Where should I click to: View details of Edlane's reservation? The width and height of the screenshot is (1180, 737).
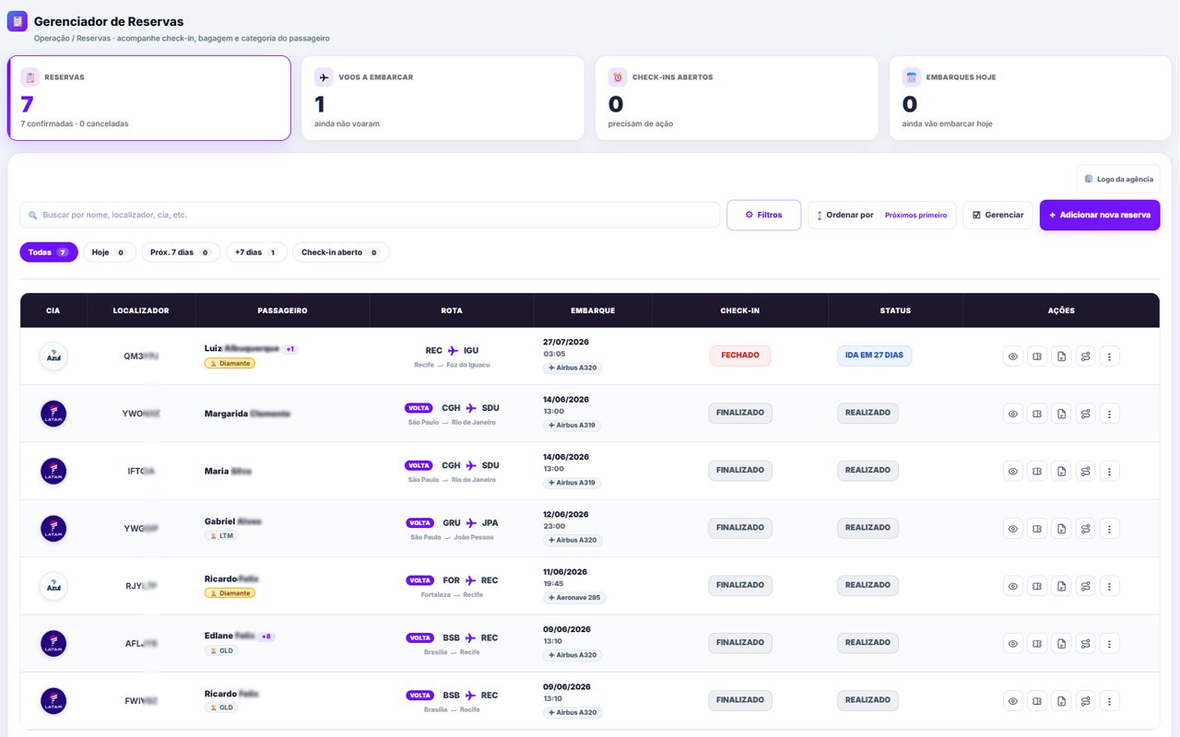(1013, 643)
